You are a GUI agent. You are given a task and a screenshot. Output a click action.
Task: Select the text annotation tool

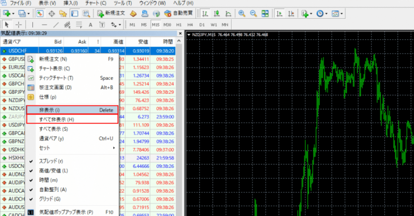(90, 25)
